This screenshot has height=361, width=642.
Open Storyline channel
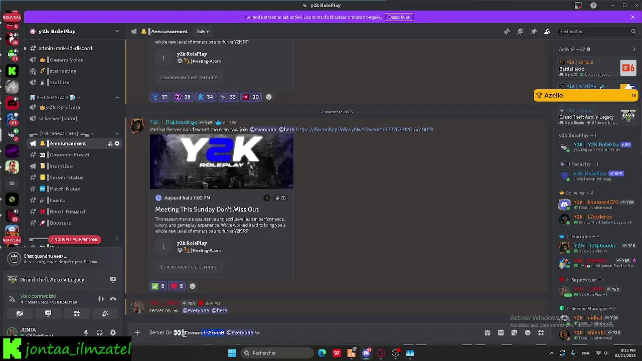click(61, 166)
